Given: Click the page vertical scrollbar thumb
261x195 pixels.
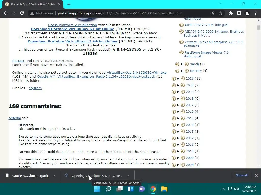Looking at the screenshot, I should click(259, 27).
